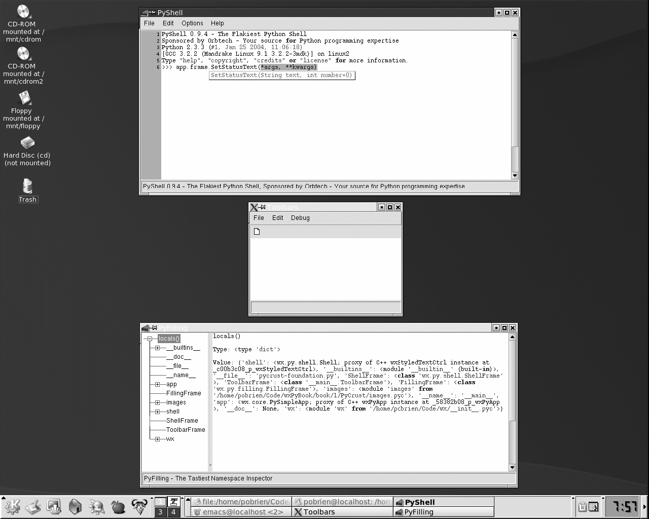Viewport: 649px width, 519px height.
Task: Click the PyFilling status bar text
Action: click(208, 478)
